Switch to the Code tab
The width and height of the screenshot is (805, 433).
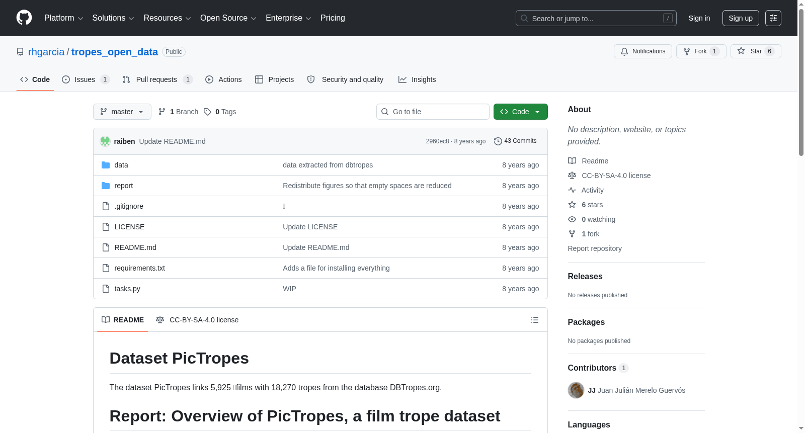[35, 79]
